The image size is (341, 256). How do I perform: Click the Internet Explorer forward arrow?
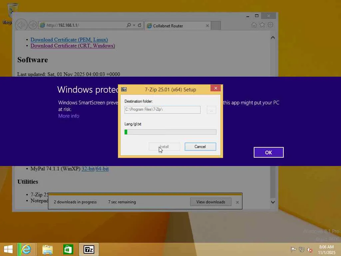pyautogui.click(x=33, y=25)
